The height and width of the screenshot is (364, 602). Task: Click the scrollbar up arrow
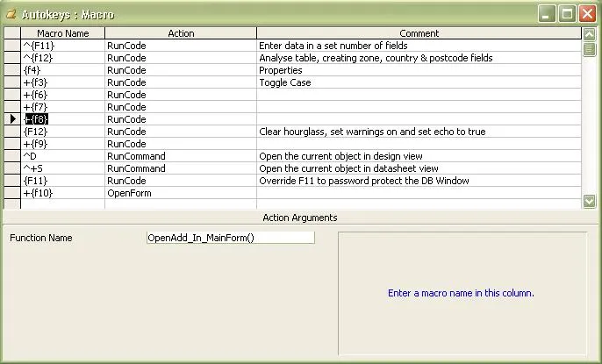[590, 34]
